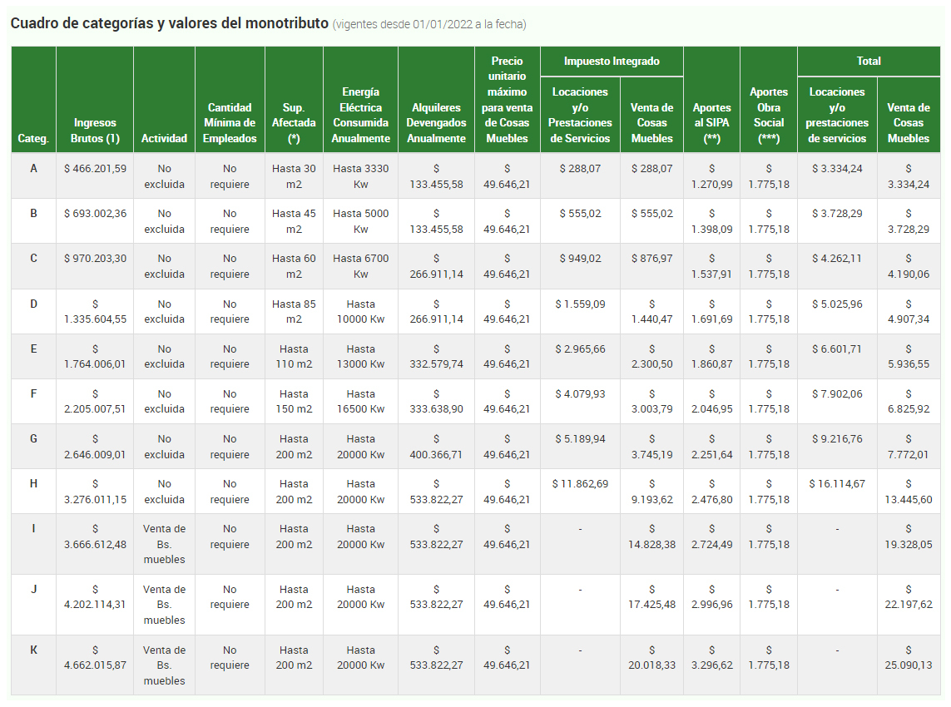Image resolution: width=951 pixels, height=707 pixels.
Task: Click the Sup. Afectada column header
Action: click(x=294, y=123)
